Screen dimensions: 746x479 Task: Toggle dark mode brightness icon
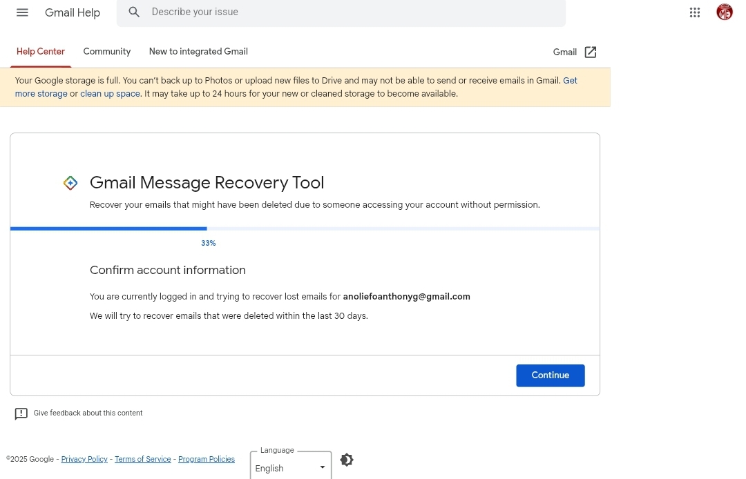346,460
